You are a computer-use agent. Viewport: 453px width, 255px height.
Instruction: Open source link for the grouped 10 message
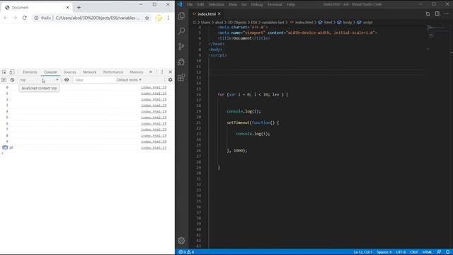tap(154, 147)
